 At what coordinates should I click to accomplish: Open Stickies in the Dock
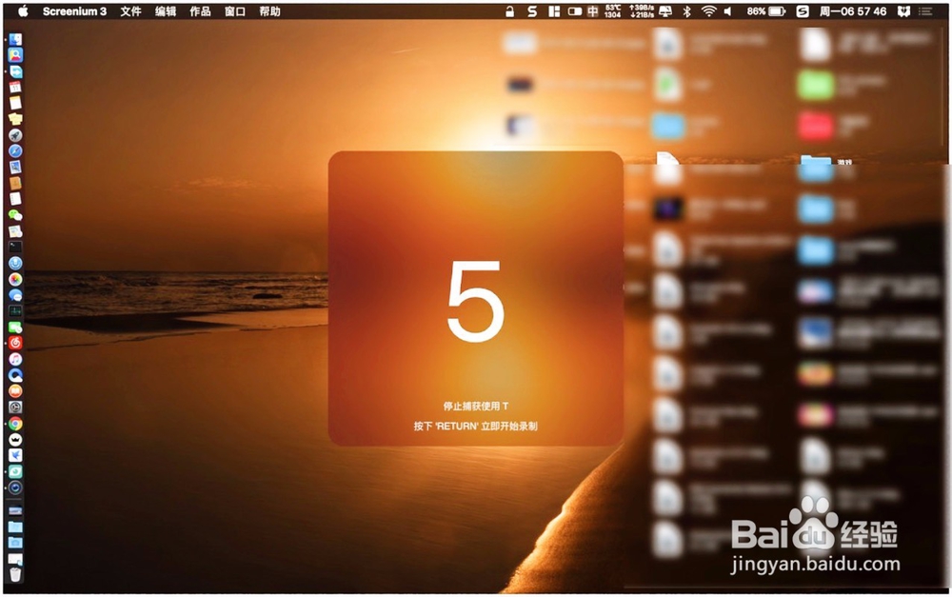tap(15, 119)
